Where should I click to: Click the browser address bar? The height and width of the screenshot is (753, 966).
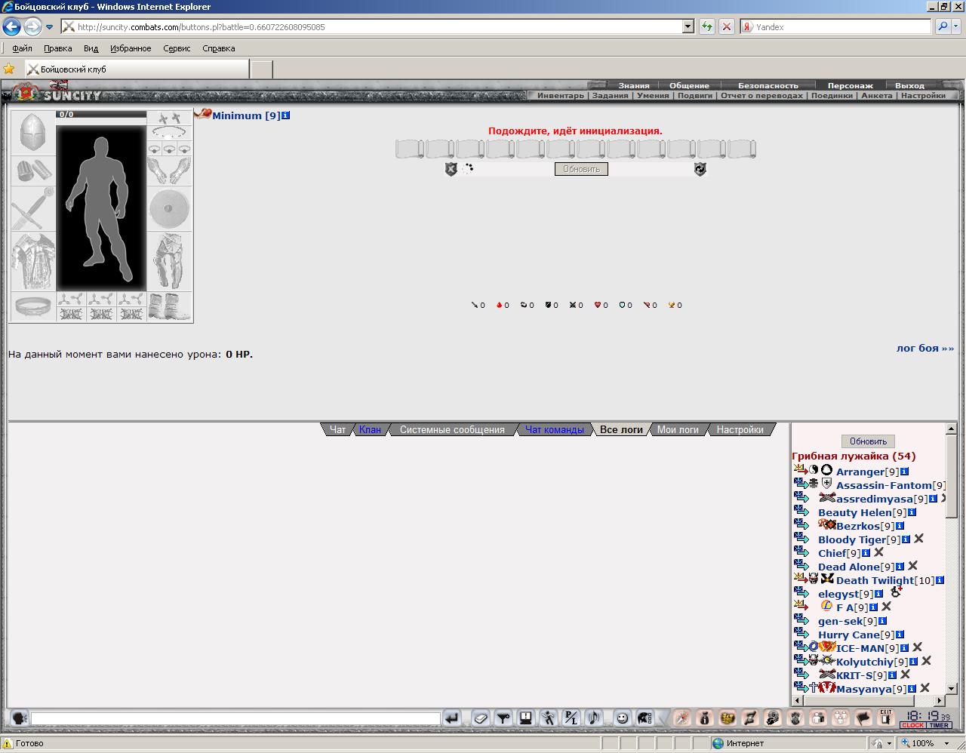(x=371, y=26)
